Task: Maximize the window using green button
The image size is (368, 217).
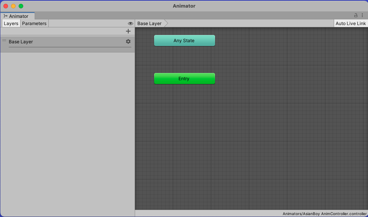Action: tap(21, 6)
